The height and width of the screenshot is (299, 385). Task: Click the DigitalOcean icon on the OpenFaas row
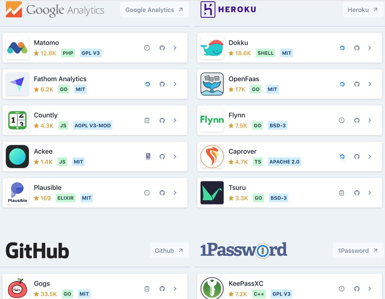342,84
